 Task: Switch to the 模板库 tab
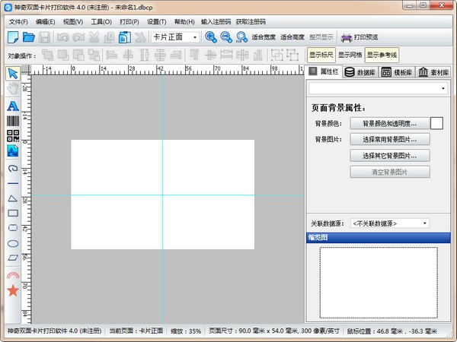pyautogui.click(x=396, y=71)
